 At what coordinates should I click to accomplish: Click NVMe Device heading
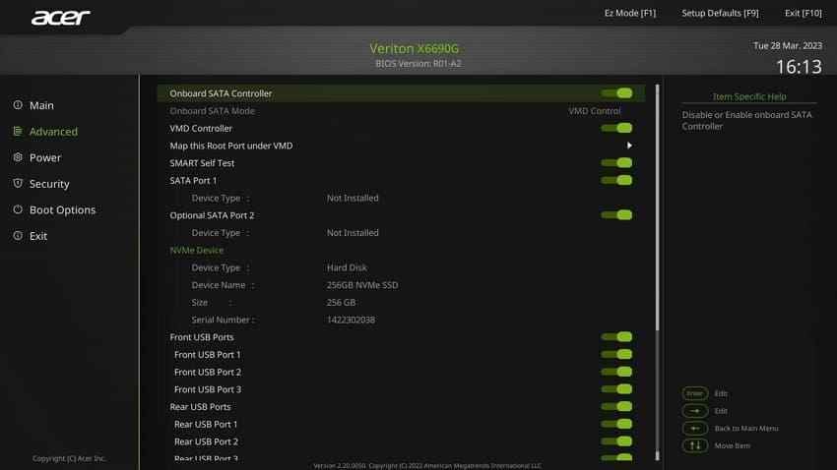196,250
